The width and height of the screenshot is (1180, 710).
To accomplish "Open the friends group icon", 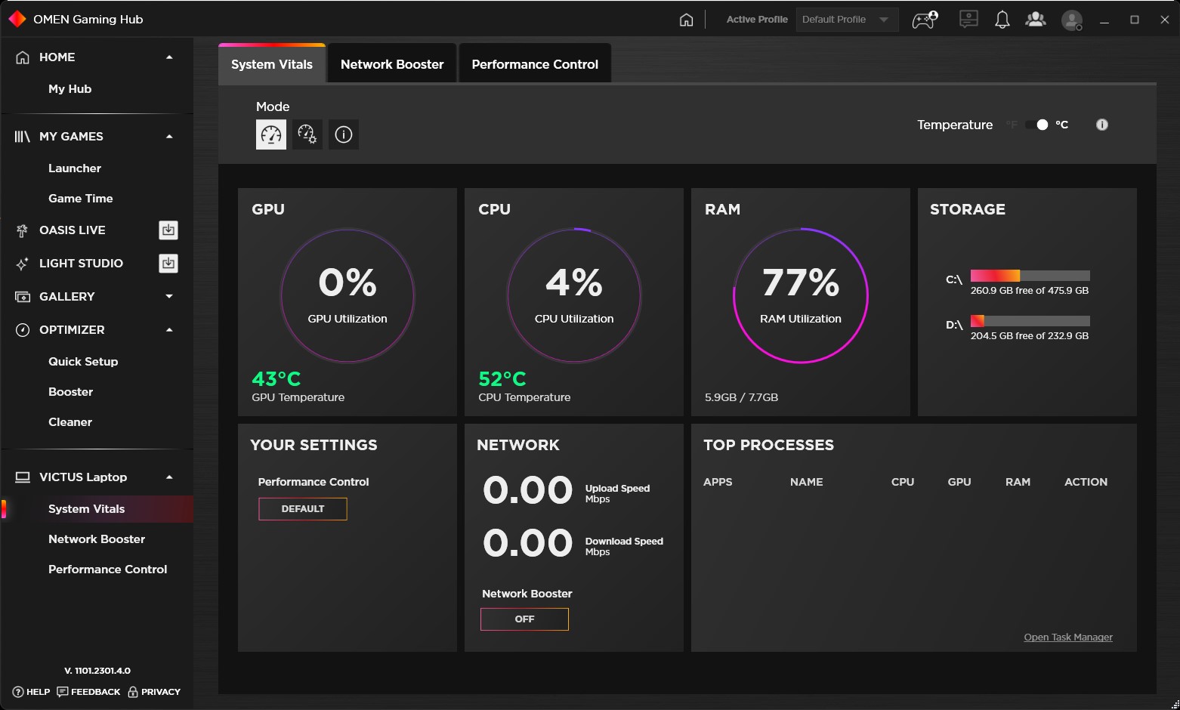I will 1036,20.
